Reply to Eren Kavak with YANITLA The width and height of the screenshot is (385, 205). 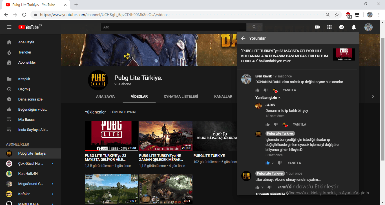coord(289,90)
